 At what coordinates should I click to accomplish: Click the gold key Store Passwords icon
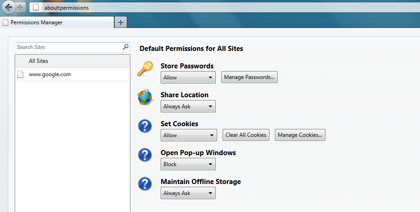click(x=145, y=70)
